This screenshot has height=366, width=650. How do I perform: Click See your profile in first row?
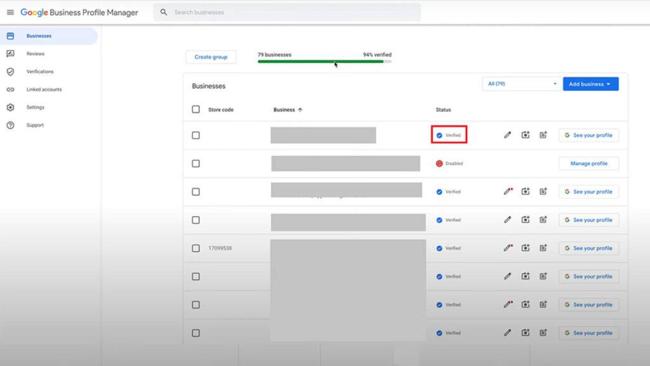click(x=588, y=135)
